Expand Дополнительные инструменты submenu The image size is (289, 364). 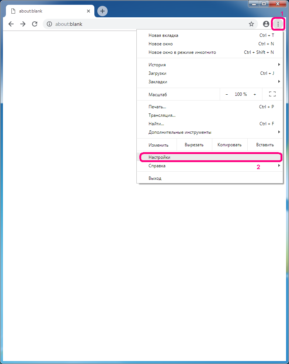click(210, 132)
